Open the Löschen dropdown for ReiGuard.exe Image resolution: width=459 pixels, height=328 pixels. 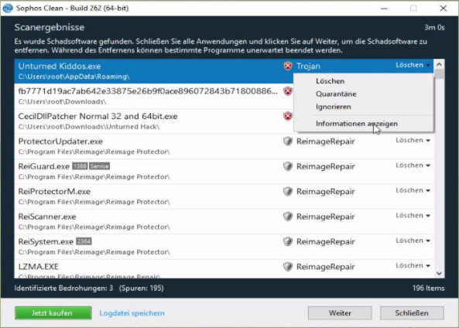click(413, 166)
